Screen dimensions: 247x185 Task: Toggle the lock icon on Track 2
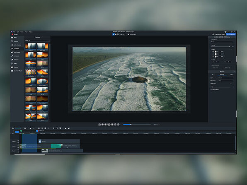pyautogui.click(x=18, y=147)
